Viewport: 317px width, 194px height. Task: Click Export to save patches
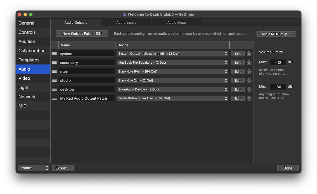coord(63,168)
